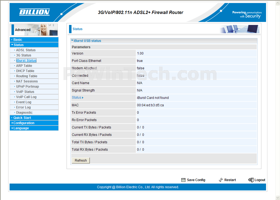Click the 'Total TX Bytes / Packets' label
Image resolution: width=280 pixels, height=200 pixels.
pos(90,142)
